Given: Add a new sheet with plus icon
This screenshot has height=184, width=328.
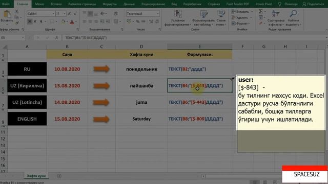Looking at the screenshot, I should [x=59, y=176].
